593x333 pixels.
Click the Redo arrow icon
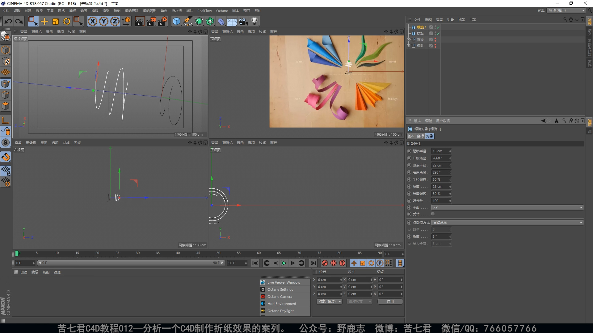pos(19,21)
